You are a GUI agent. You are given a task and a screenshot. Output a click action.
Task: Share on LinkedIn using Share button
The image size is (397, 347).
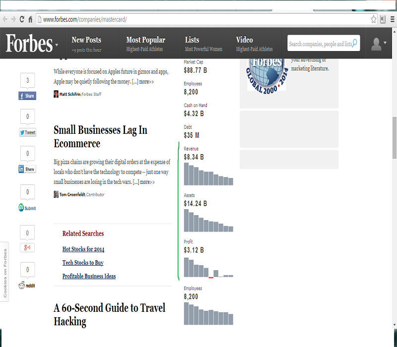click(x=27, y=169)
